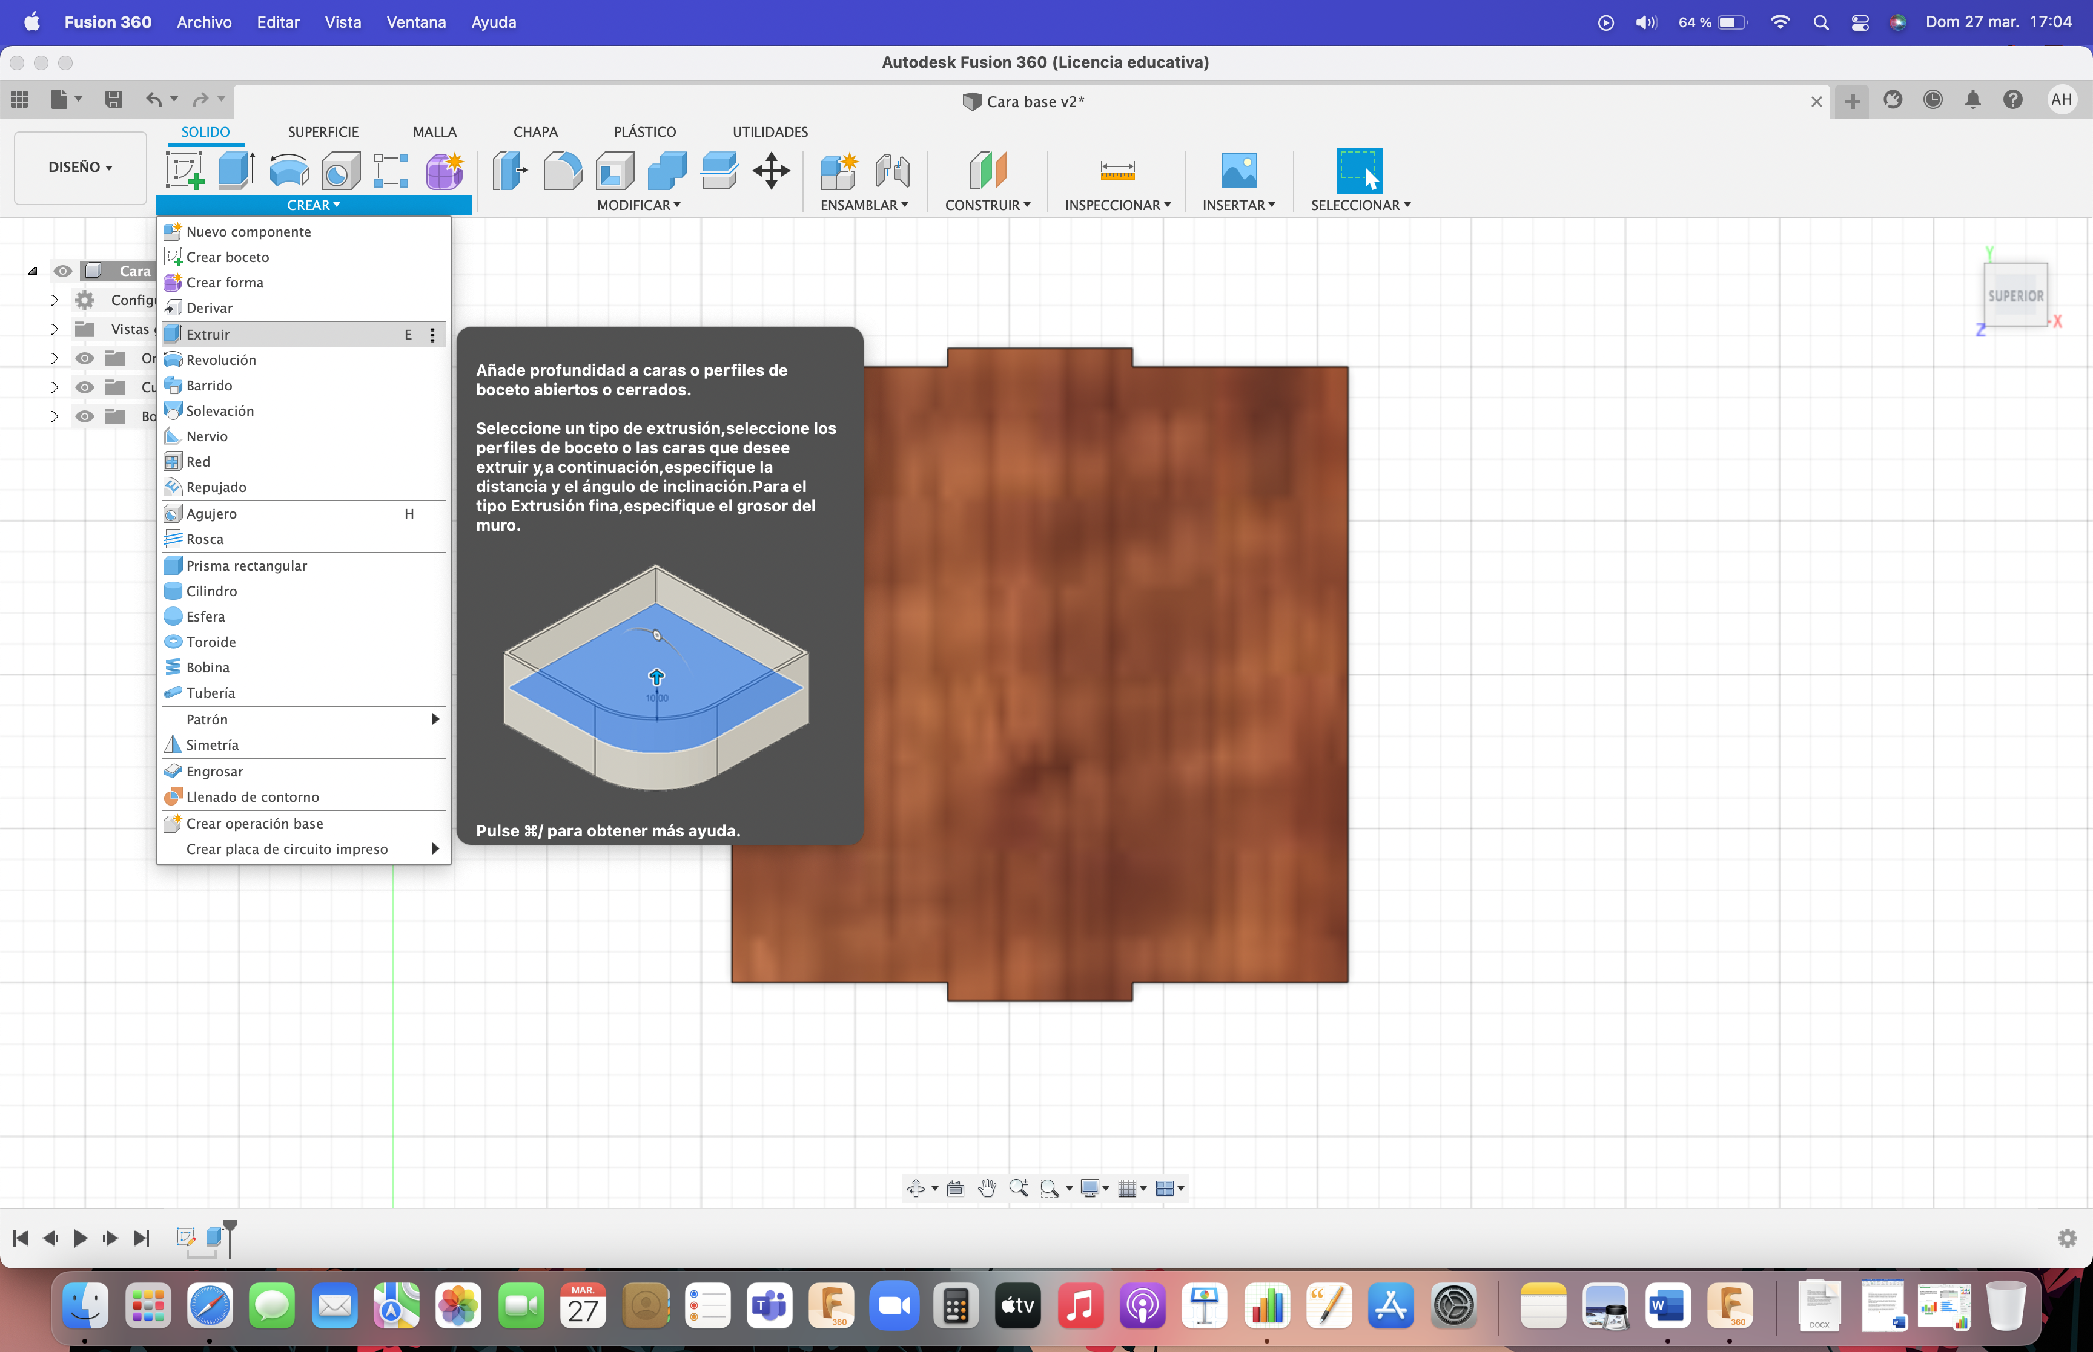
Task: Click the SUPERIOR face of ViewCube
Action: pos(2015,296)
